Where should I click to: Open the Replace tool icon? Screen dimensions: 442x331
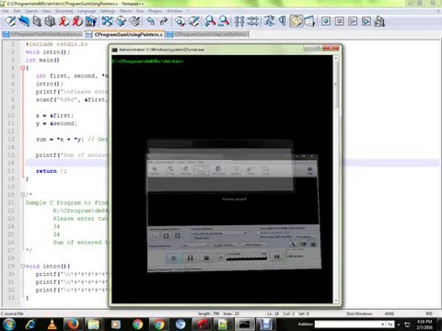point(193,21)
